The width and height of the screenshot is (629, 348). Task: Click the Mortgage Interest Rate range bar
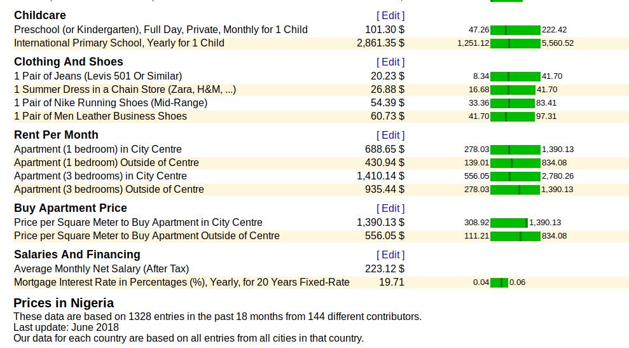click(499, 282)
